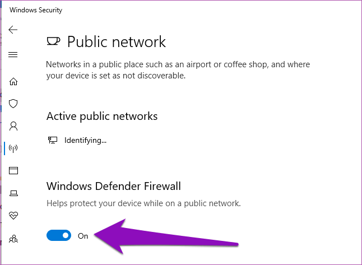Open the hamburger navigation menu
Image resolution: width=362 pixels, height=265 pixels.
[13, 54]
